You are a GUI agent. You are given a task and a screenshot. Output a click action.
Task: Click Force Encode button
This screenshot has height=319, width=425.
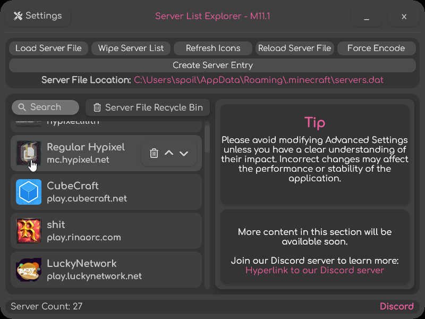376,48
